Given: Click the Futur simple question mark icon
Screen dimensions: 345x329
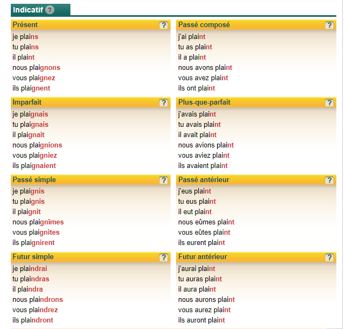Looking at the screenshot, I should pos(164,257).
